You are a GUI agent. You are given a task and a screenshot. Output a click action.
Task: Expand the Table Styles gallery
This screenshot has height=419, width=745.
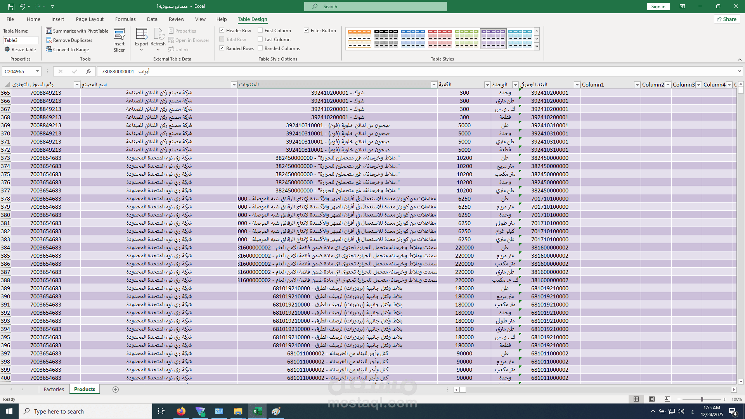coord(537,47)
